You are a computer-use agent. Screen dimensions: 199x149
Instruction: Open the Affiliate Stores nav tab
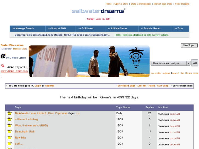122,28
